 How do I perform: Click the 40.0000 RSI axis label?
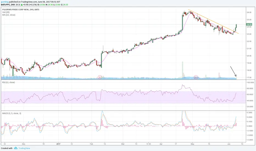coord(251,101)
